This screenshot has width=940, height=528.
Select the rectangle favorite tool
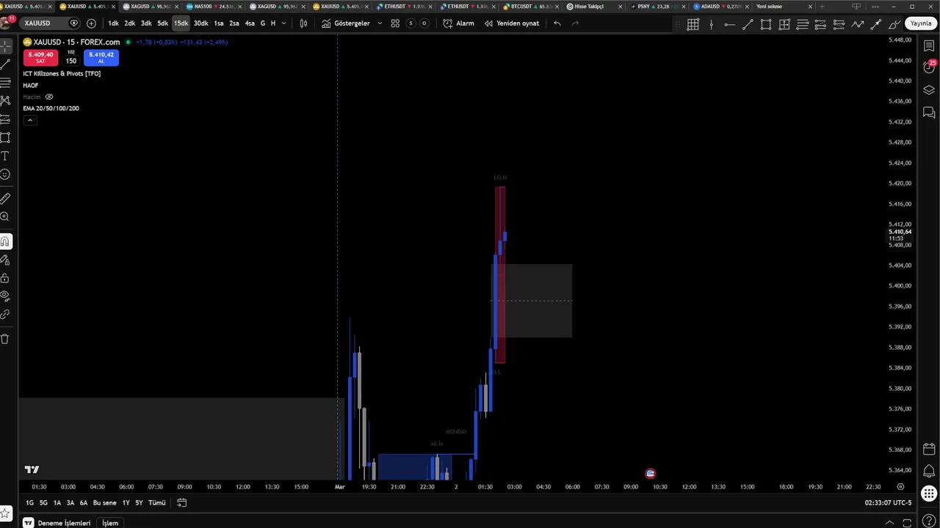tap(766, 24)
